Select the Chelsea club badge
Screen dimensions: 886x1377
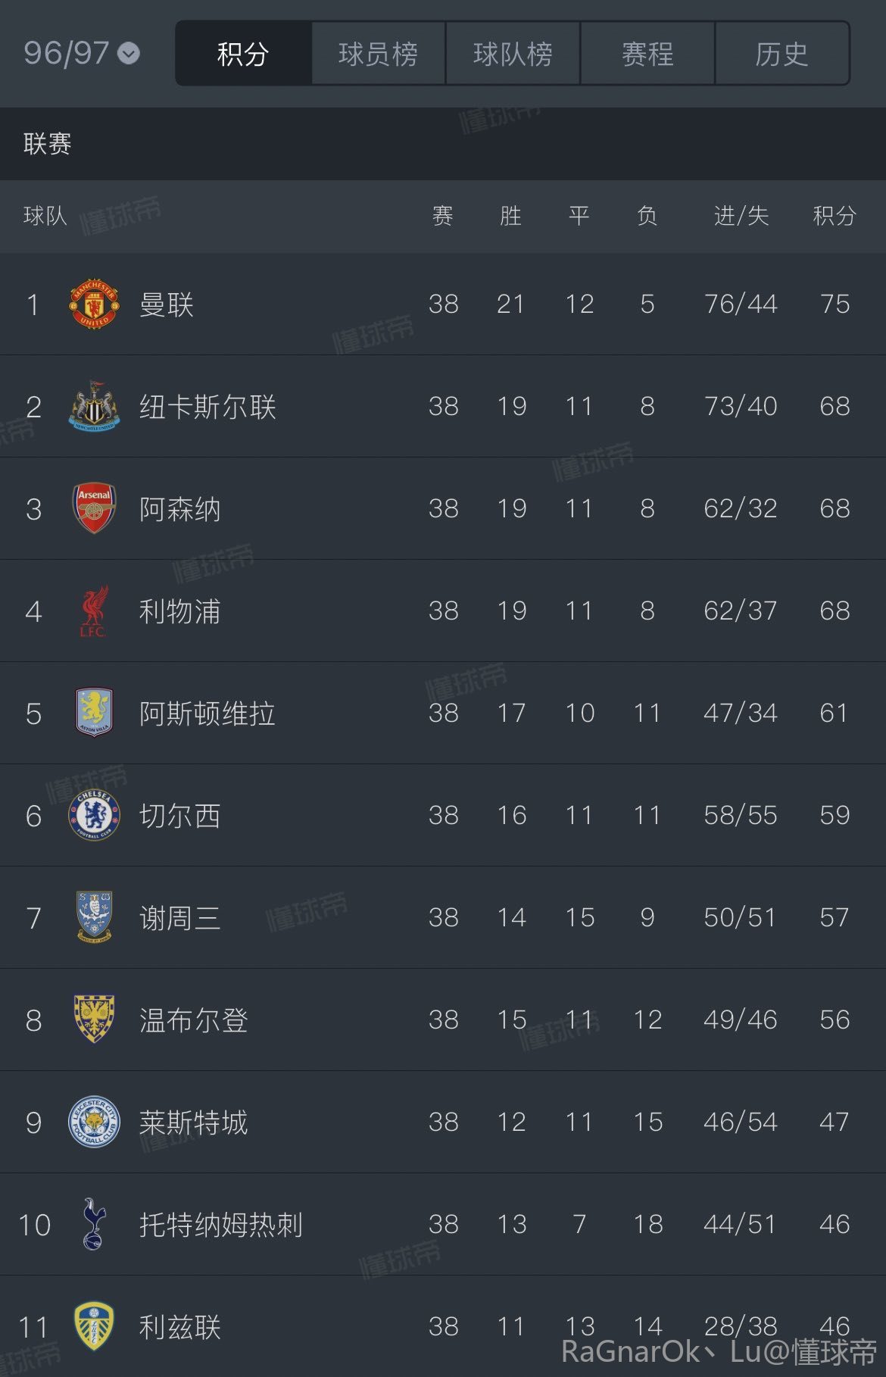pos(94,815)
